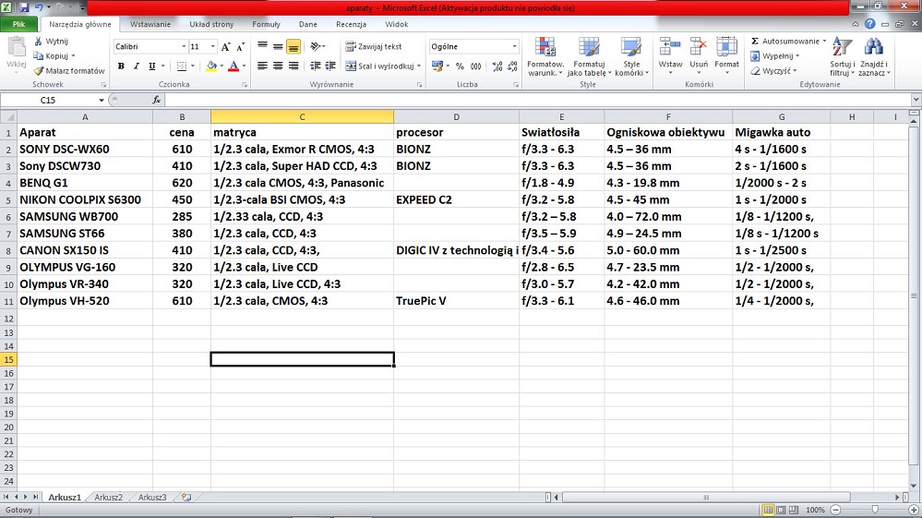Toggle italic formatting
This screenshot has width=922, height=518.
coord(137,66)
